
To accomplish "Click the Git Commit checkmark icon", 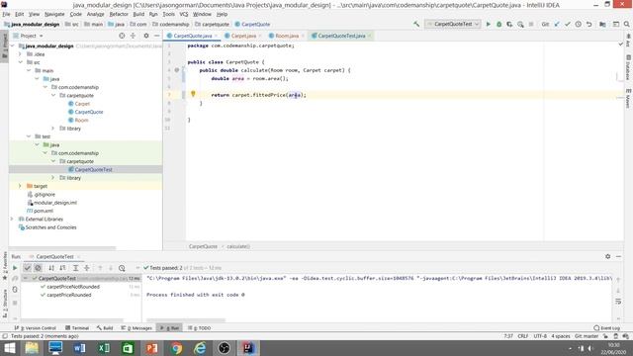I will (x=568, y=24).
